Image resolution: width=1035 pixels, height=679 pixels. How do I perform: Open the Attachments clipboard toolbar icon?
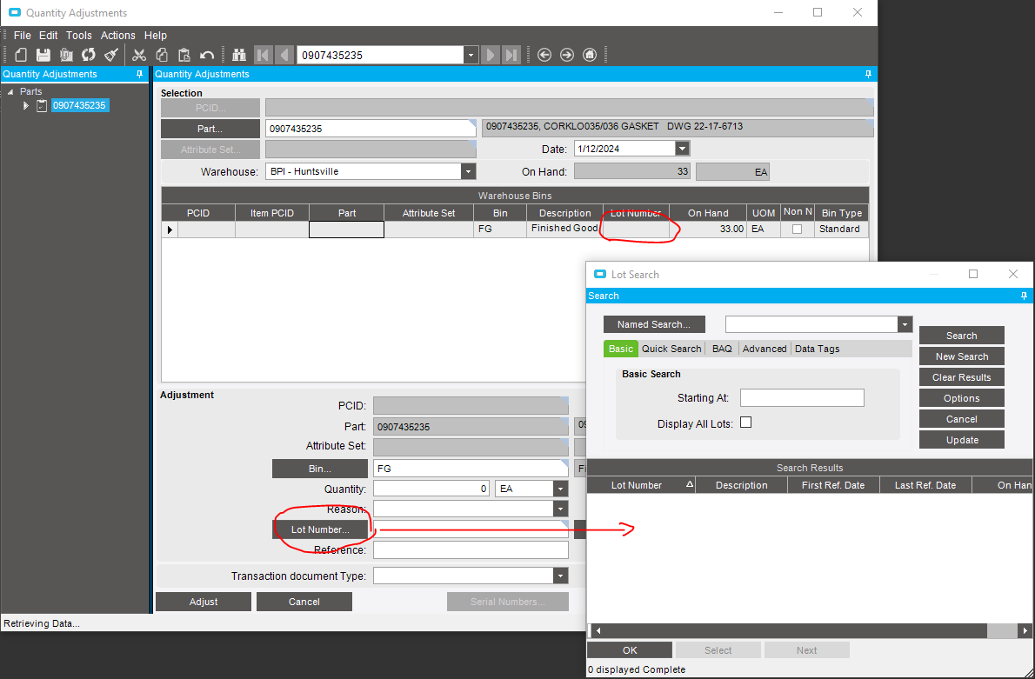pos(66,55)
